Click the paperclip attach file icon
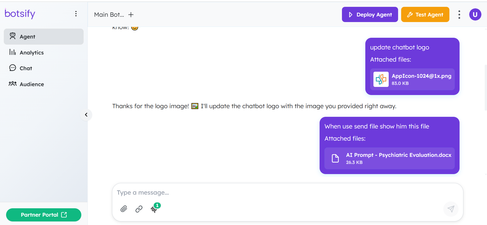 [124, 209]
